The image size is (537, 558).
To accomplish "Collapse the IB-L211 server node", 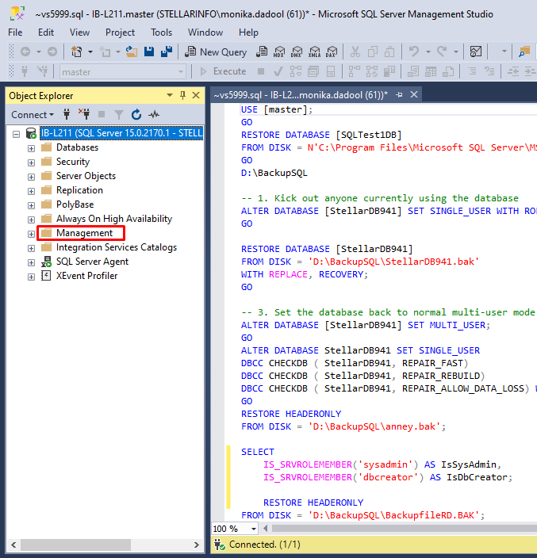I will pos(16,134).
